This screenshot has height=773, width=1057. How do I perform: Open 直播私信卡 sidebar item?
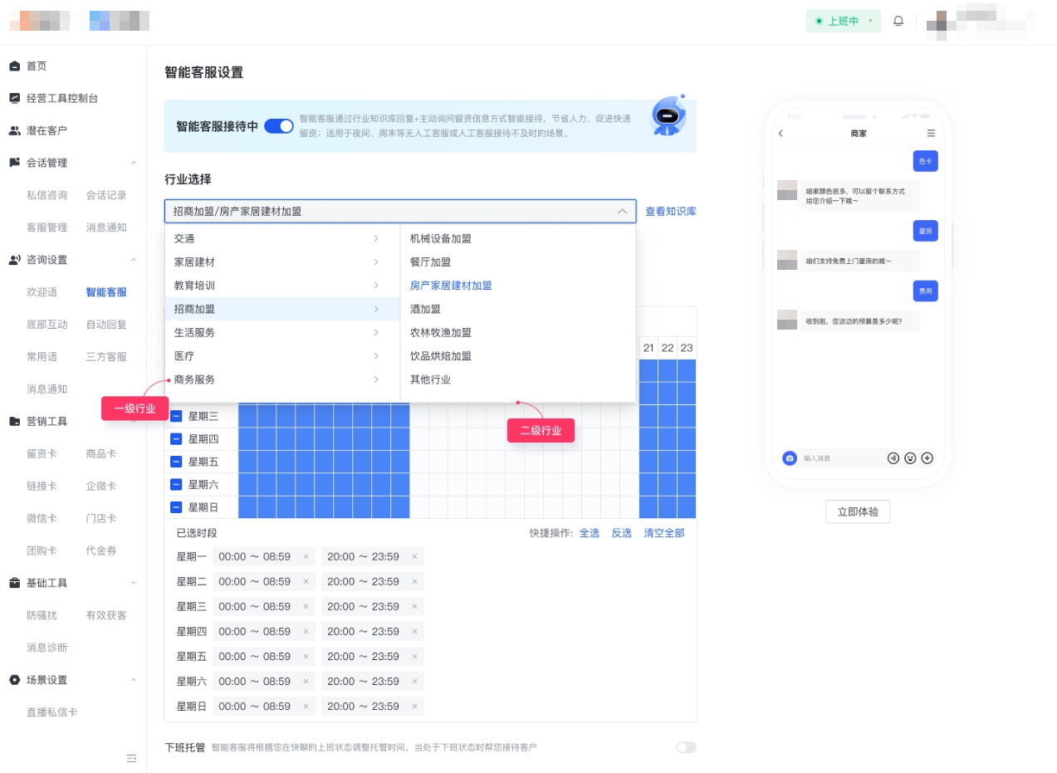[x=52, y=712]
